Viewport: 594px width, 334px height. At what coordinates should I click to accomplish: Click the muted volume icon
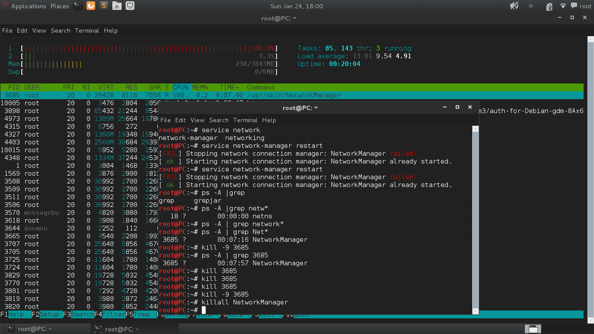tap(514, 6)
